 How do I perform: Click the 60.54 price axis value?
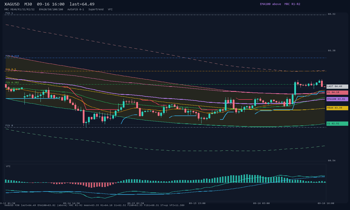pyautogui.click(x=332, y=160)
